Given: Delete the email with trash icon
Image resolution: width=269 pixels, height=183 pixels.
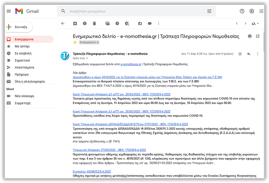Looking at the screenshot, I should (94, 24).
